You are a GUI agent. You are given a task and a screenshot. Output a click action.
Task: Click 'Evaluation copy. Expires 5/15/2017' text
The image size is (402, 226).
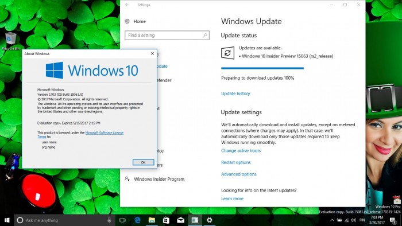tap(69, 123)
